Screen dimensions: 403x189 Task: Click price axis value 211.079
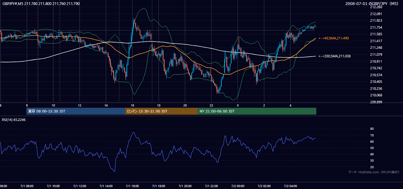(x=376, y=54)
